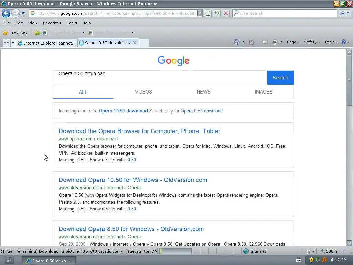This screenshot has width=353, height=265.
Task: Close the Opera 0.50 download tab
Action: point(135,42)
